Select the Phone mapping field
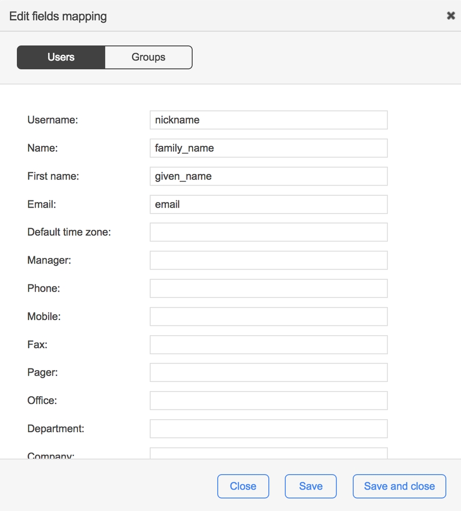Image resolution: width=461 pixels, height=511 pixels. pos(268,289)
